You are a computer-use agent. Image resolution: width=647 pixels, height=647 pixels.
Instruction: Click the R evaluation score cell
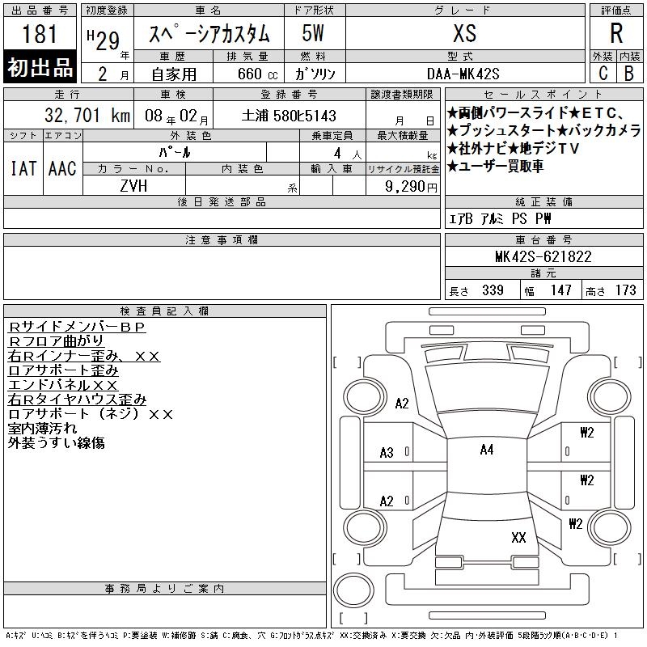click(616, 33)
